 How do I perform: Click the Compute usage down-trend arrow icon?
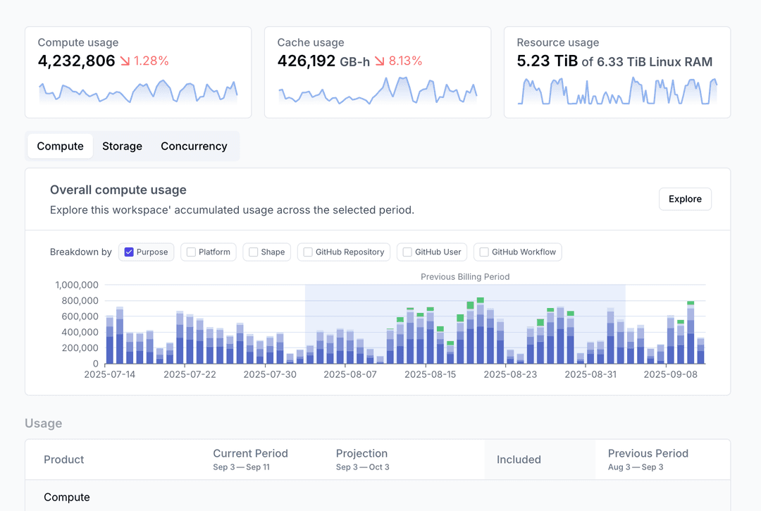125,61
